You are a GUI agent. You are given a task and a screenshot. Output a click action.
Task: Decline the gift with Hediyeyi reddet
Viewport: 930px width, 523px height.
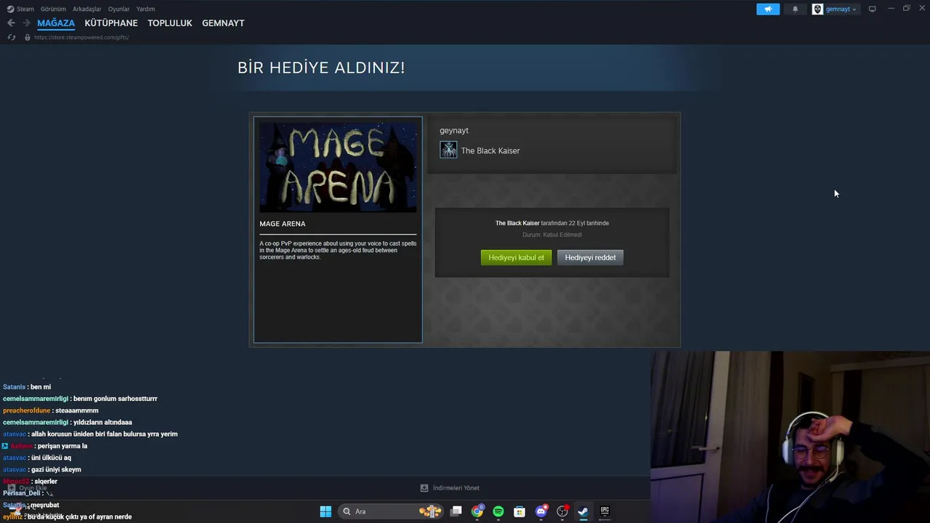tap(590, 257)
